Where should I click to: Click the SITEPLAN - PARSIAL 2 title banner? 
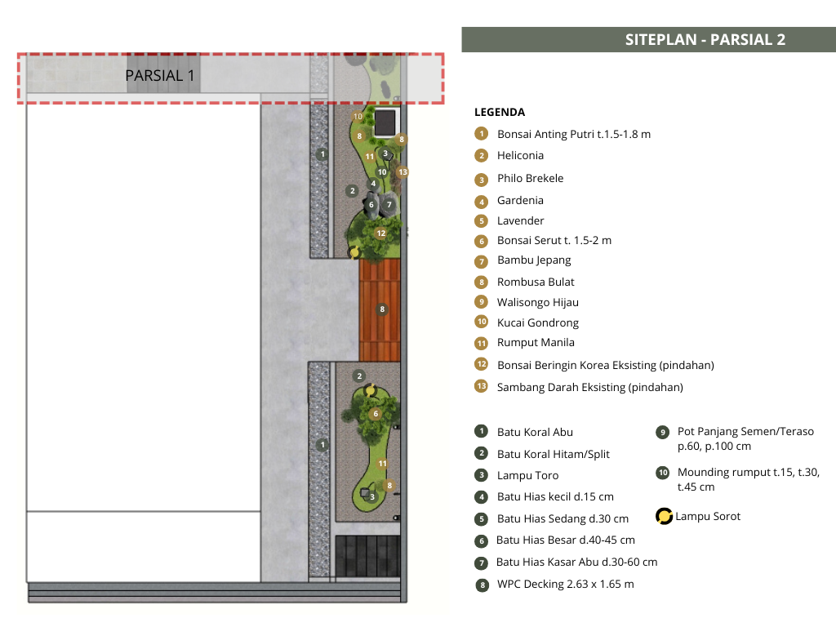pyautogui.click(x=648, y=39)
